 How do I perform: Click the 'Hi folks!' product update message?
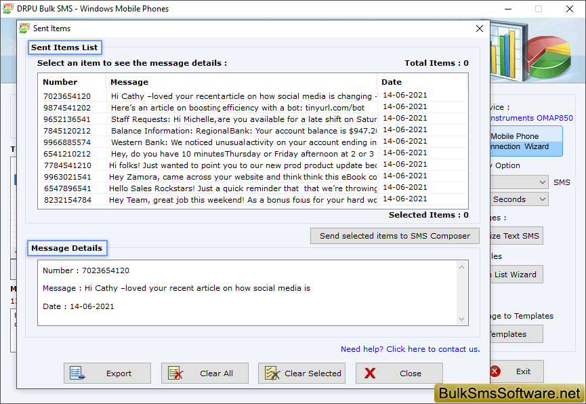243,165
